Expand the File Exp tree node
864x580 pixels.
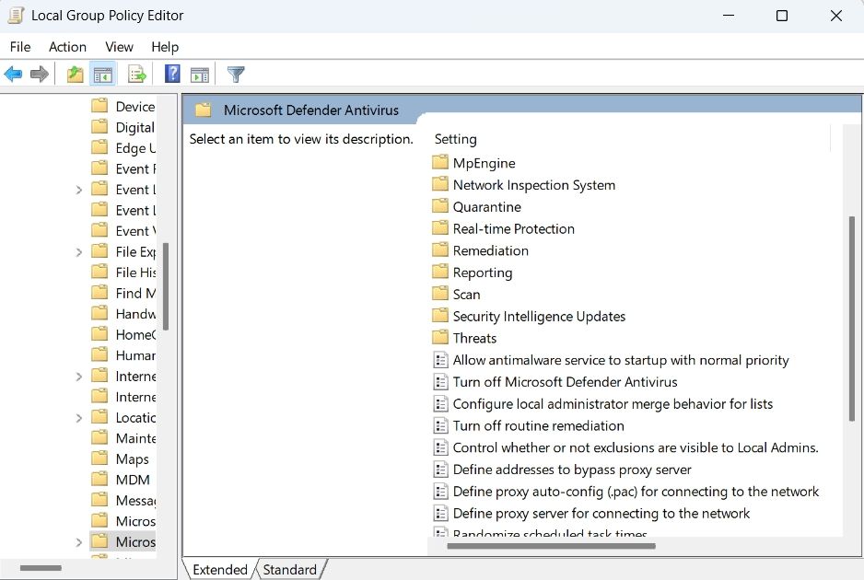[x=79, y=252]
